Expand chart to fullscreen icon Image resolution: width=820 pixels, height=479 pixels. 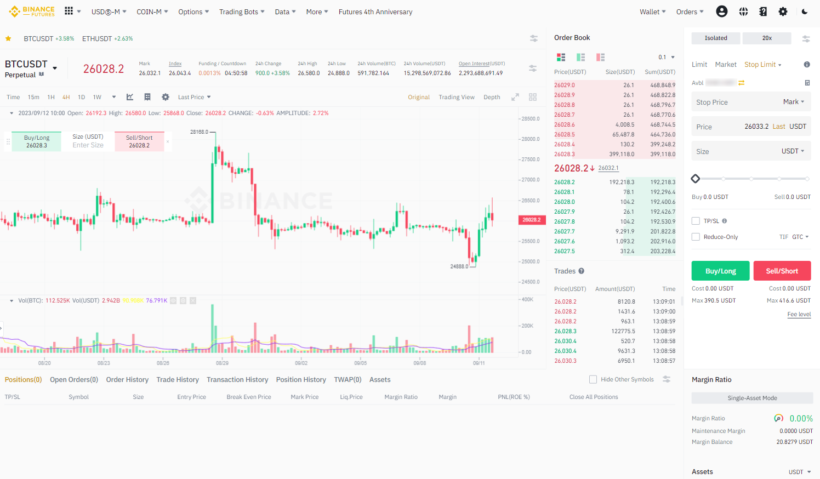[515, 97]
